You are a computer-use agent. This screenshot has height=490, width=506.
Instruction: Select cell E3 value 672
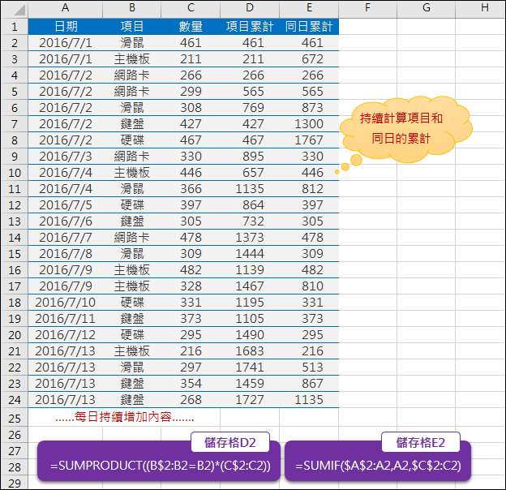click(x=309, y=59)
